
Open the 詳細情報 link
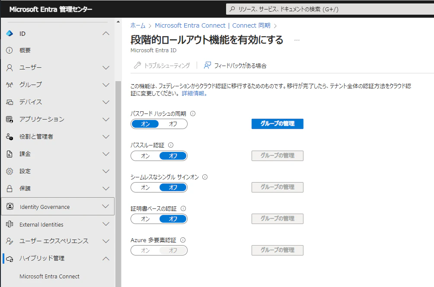pyautogui.click(x=194, y=93)
